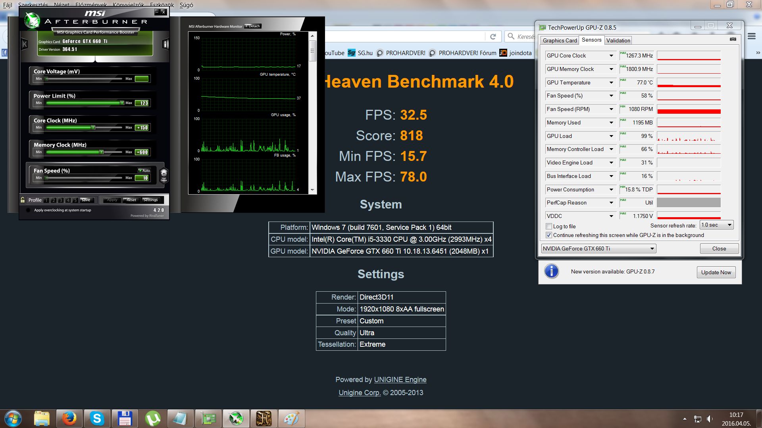Image resolution: width=762 pixels, height=428 pixels.
Task: Open uTorrent from the taskbar
Action: pos(153,418)
